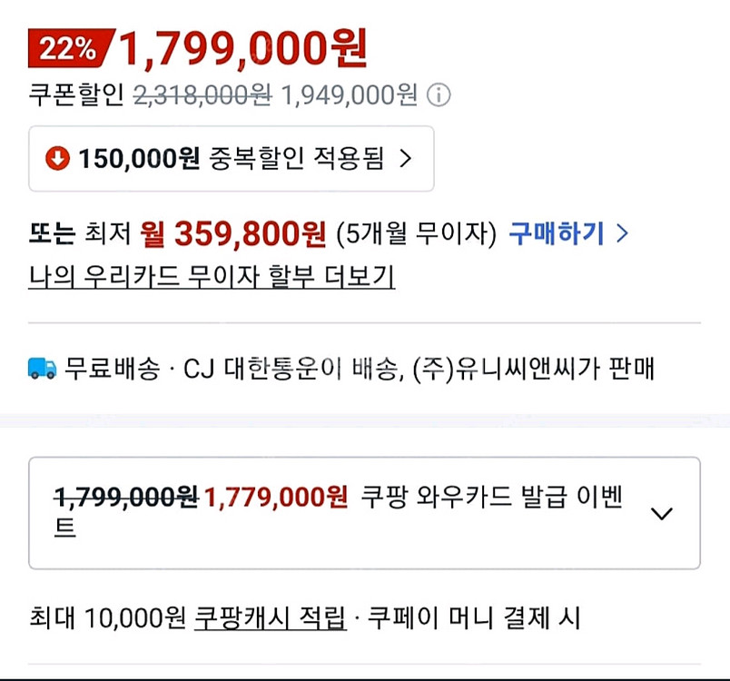Image resolution: width=730 pixels, height=681 pixels.
Task: Click the (5개월 무이자) installment label
Action: click(417, 233)
